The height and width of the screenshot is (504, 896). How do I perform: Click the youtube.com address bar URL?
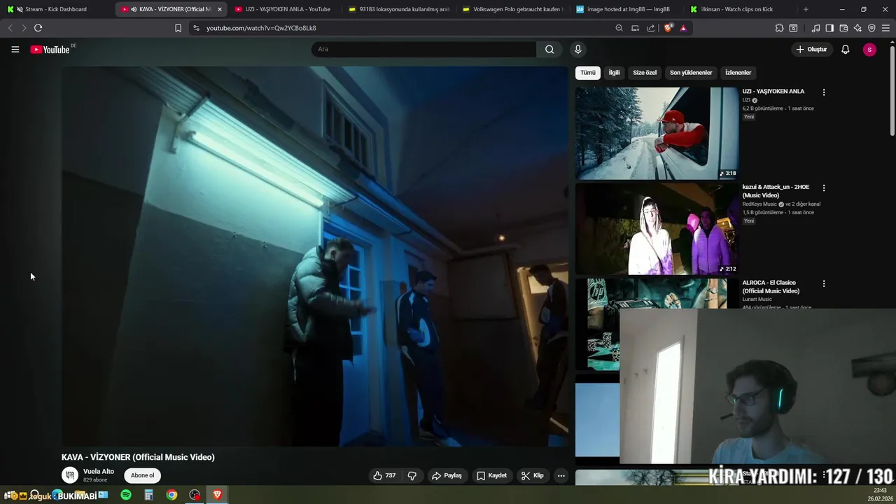coord(261,28)
